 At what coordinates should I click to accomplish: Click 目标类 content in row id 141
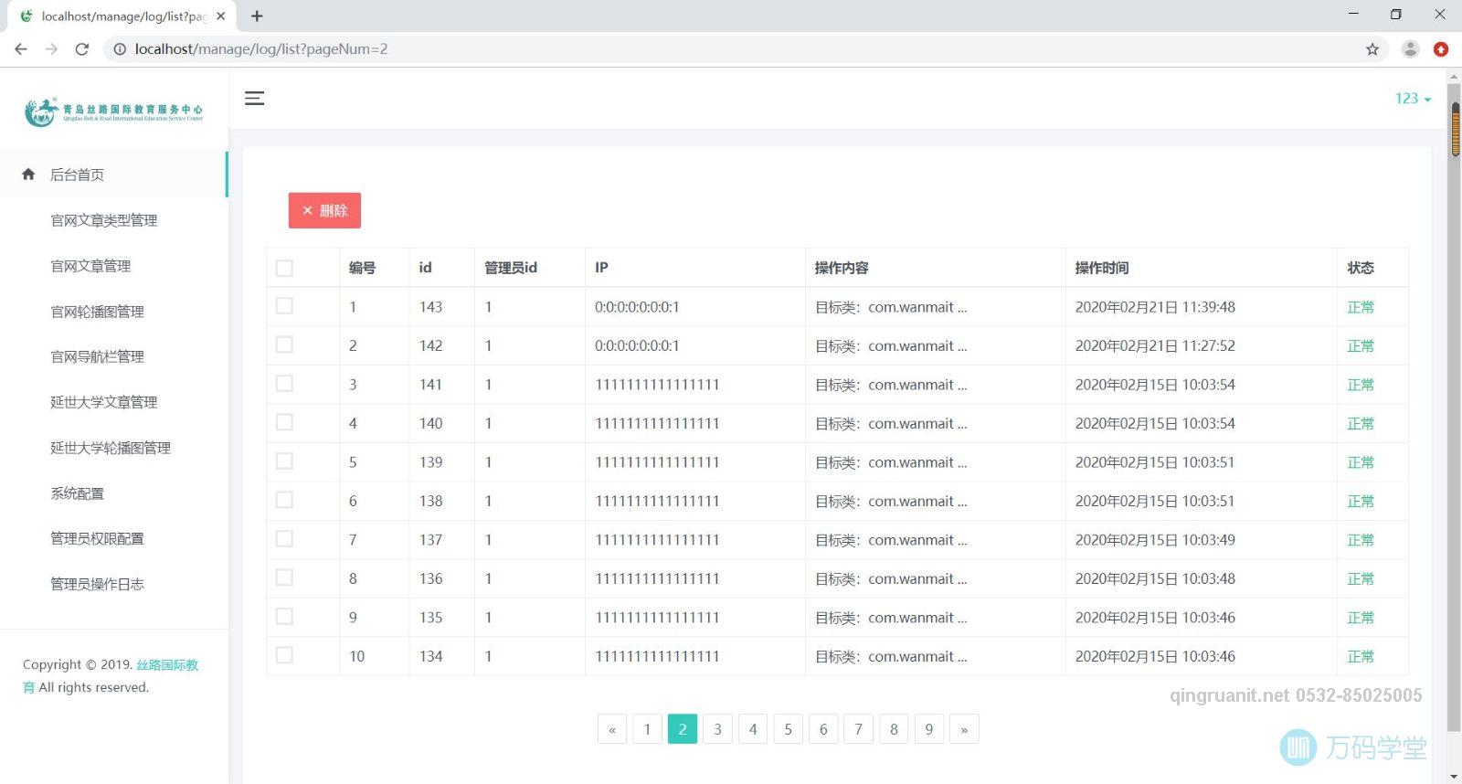tap(891, 385)
